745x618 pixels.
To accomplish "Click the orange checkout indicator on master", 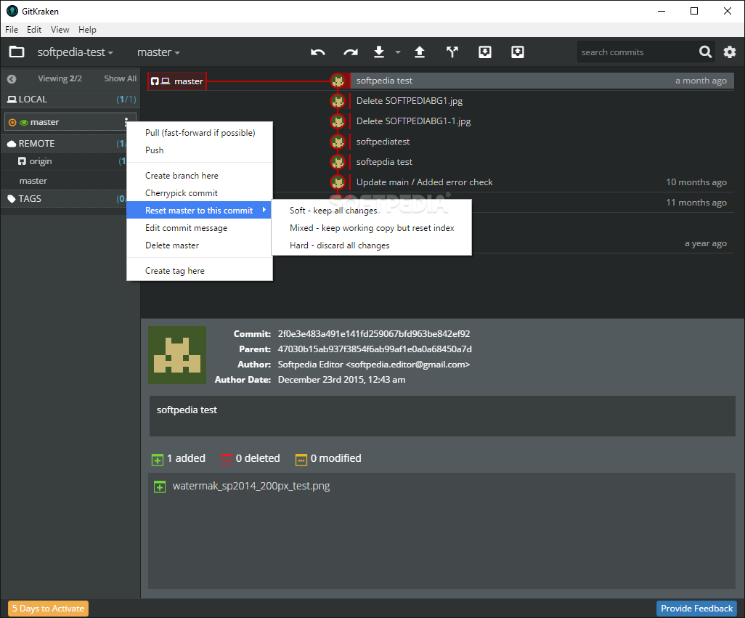I will [x=12, y=123].
